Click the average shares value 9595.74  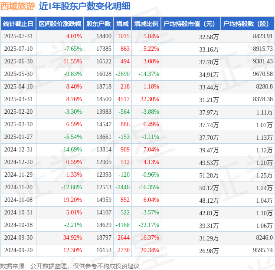pos(263,250)
